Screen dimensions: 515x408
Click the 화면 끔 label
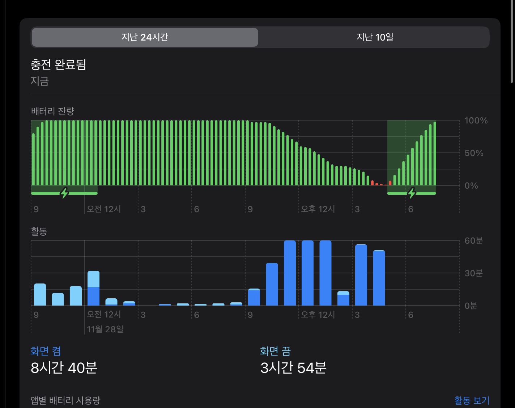(275, 351)
